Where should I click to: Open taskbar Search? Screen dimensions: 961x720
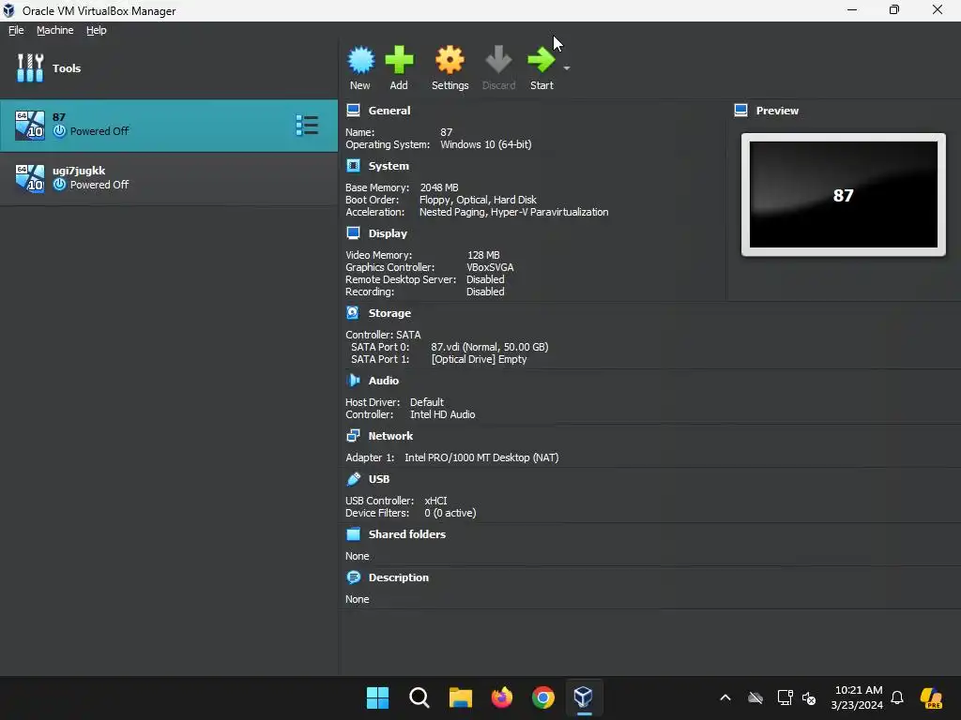point(419,697)
